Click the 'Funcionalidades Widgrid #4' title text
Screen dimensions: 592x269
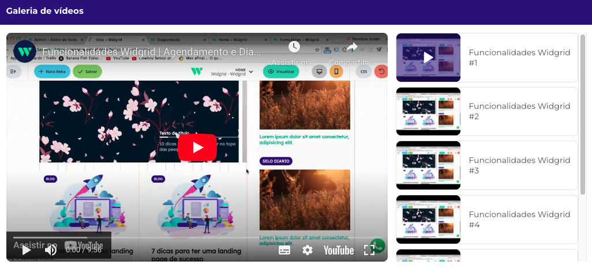pyautogui.click(x=519, y=219)
